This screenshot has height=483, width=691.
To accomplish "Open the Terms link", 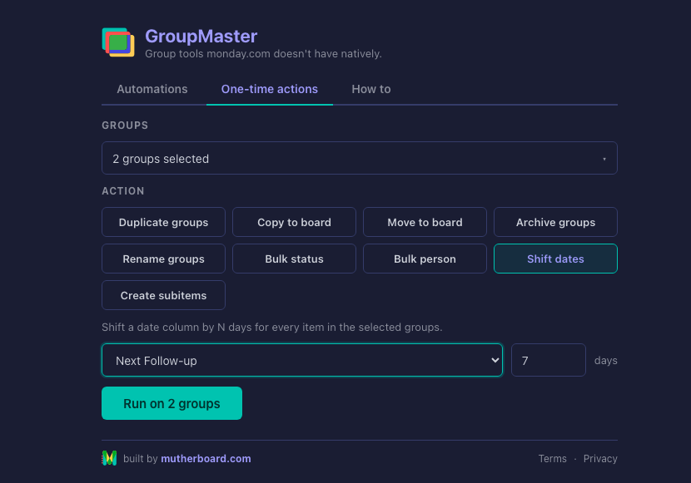I will tap(552, 458).
